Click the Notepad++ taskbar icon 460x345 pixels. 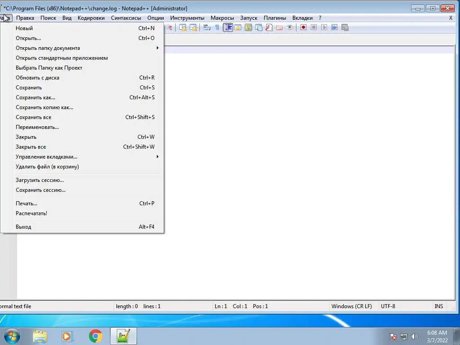[x=123, y=336]
